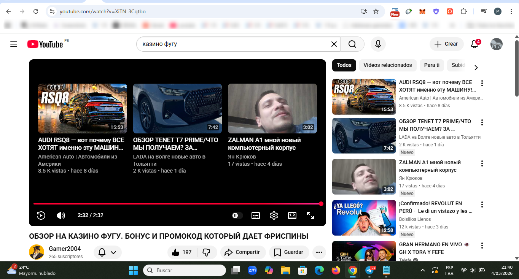Open the ZALMAN A1 end screen thumbnail

(x=272, y=108)
